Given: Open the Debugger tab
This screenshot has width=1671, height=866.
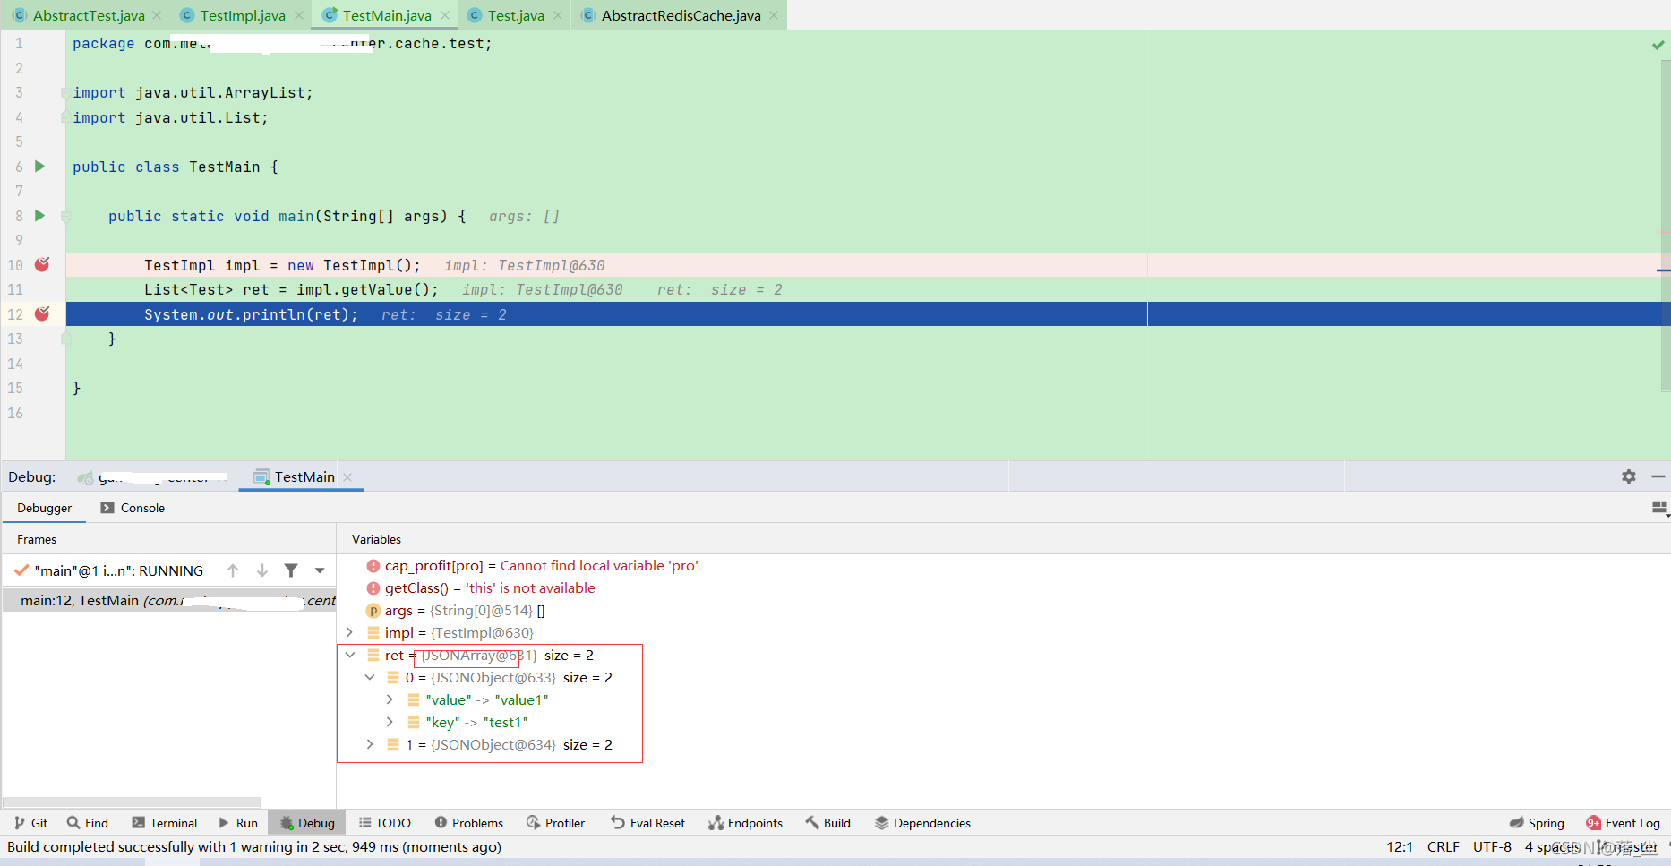Looking at the screenshot, I should (x=44, y=508).
